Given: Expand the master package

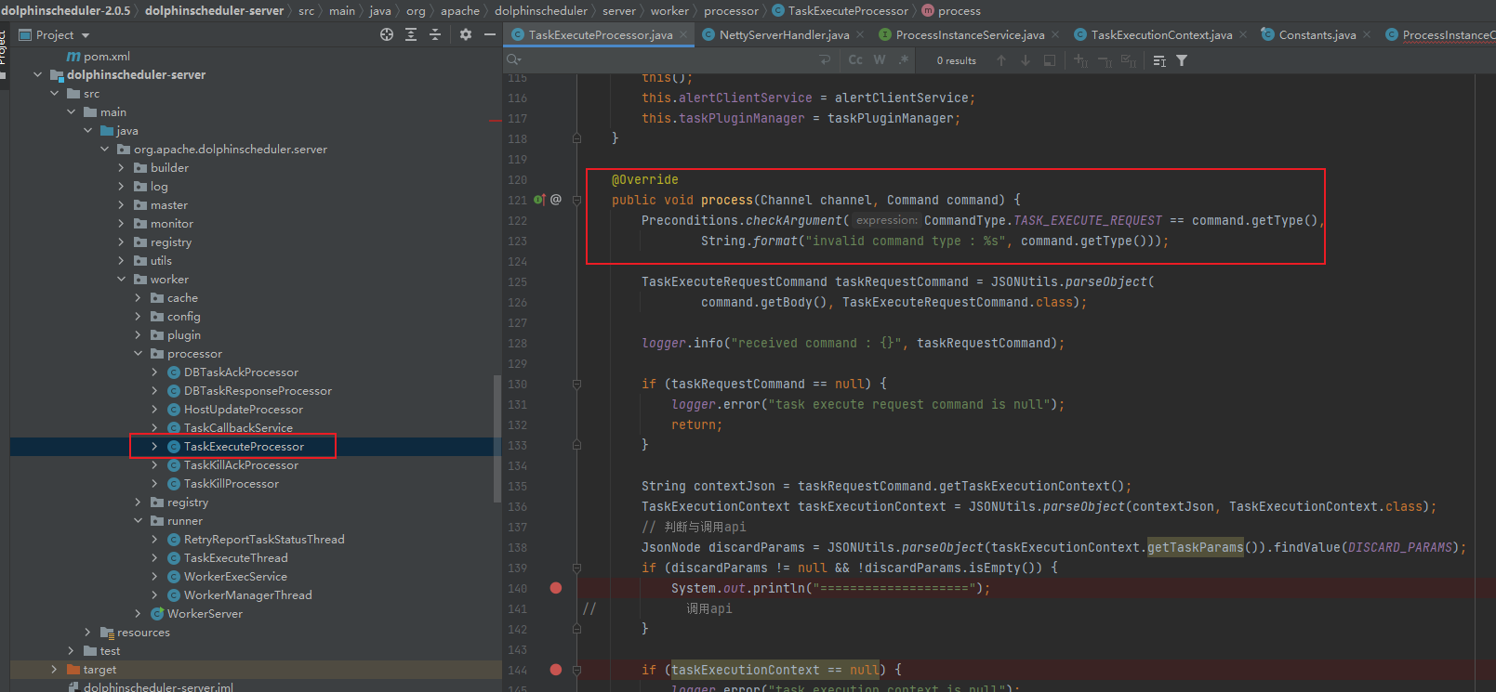Looking at the screenshot, I should [x=121, y=204].
